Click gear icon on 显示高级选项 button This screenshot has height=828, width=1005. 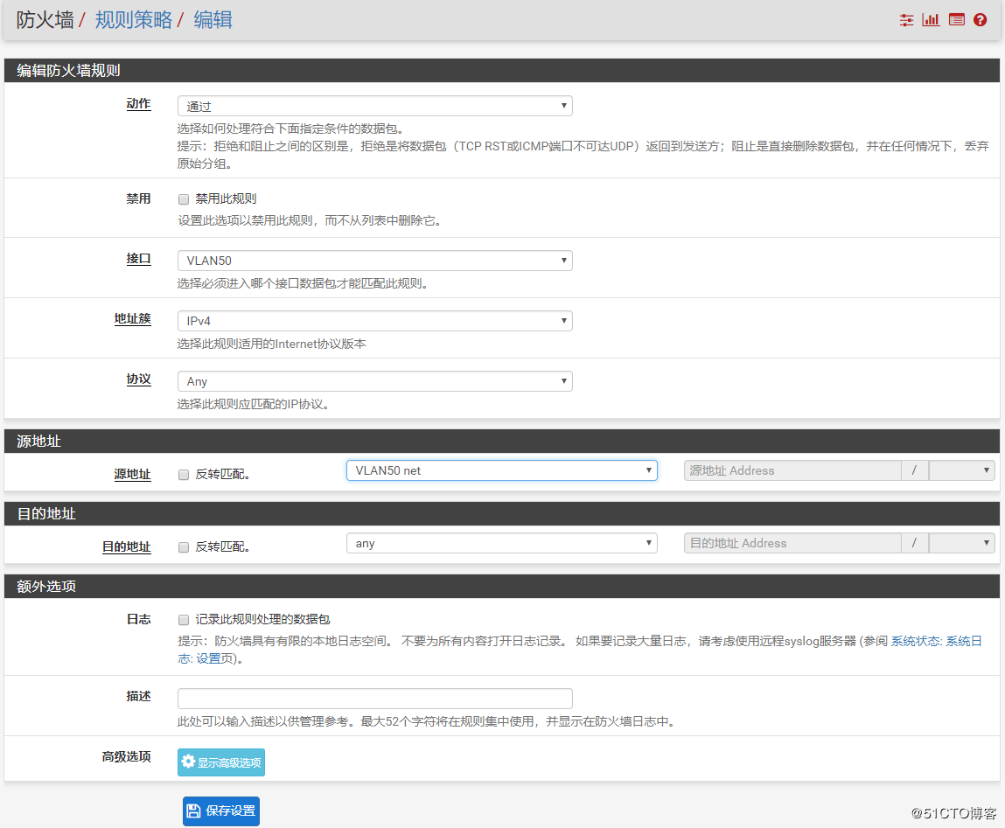click(x=188, y=762)
